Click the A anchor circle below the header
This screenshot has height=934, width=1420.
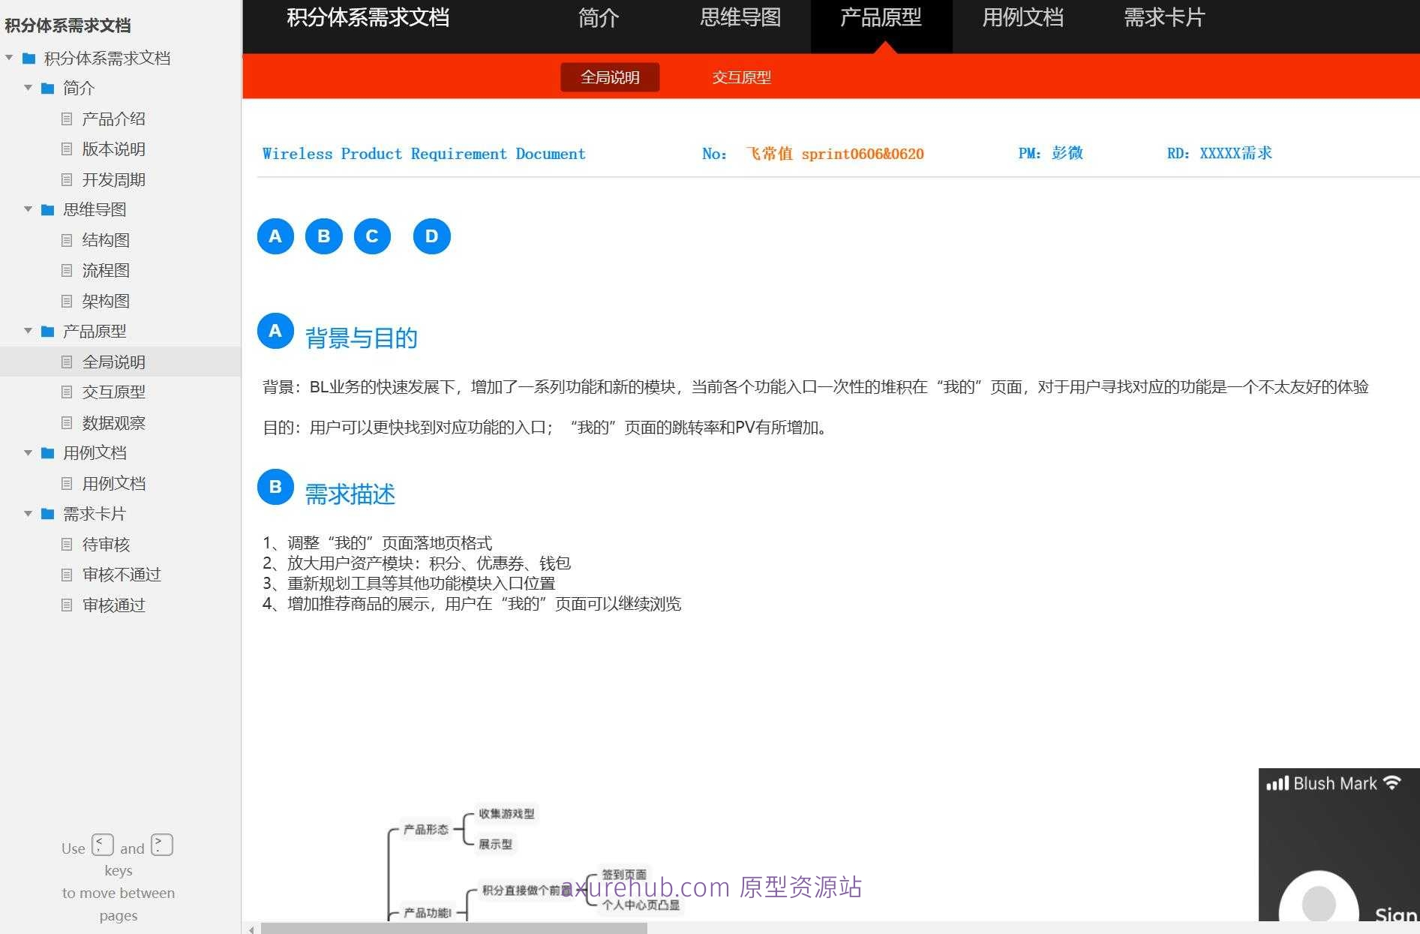[275, 236]
